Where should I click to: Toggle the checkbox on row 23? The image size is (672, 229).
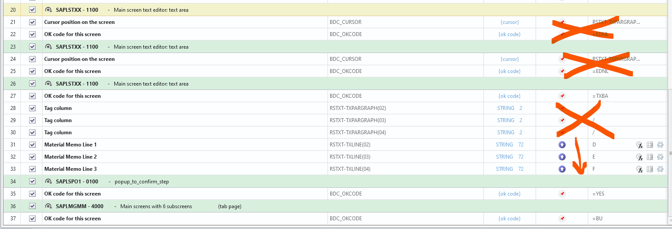(32, 46)
